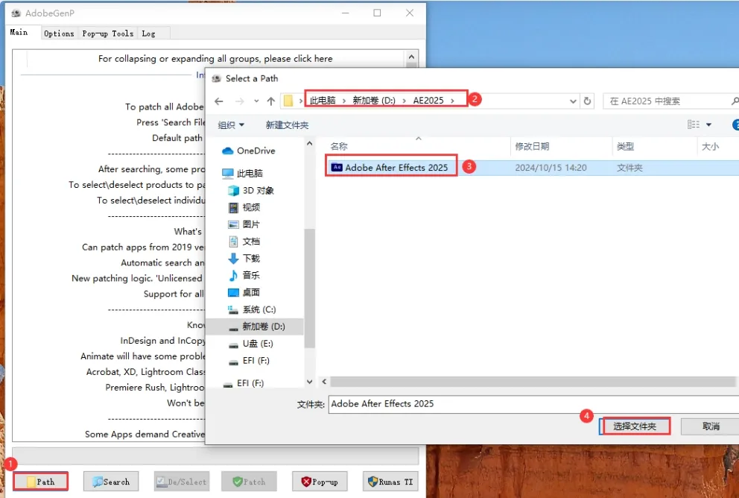Switch to the Main tab
Viewport: 739px width, 498px height.
click(x=19, y=32)
